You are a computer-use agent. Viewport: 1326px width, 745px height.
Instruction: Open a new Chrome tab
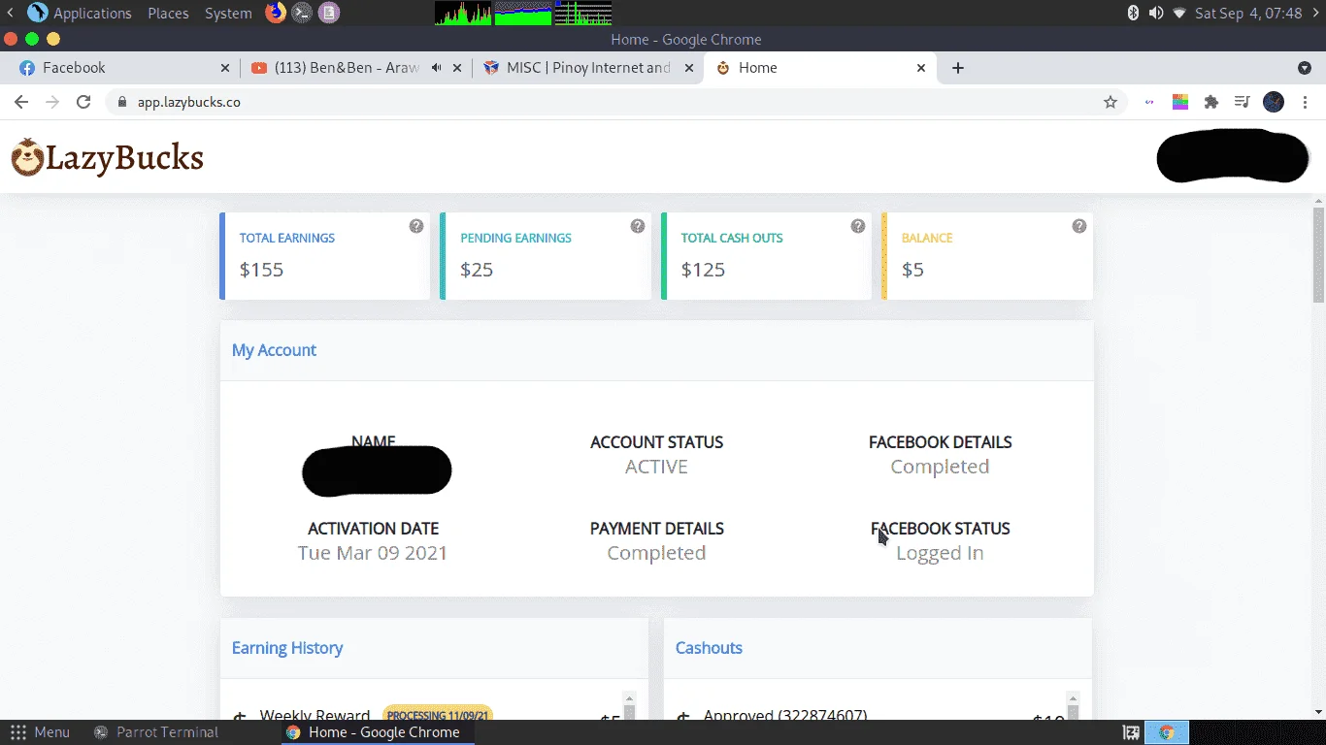point(958,68)
